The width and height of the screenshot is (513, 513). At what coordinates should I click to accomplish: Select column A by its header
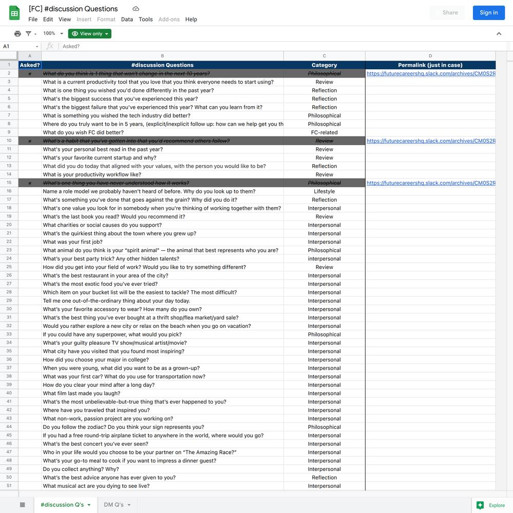(x=30, y=56)
